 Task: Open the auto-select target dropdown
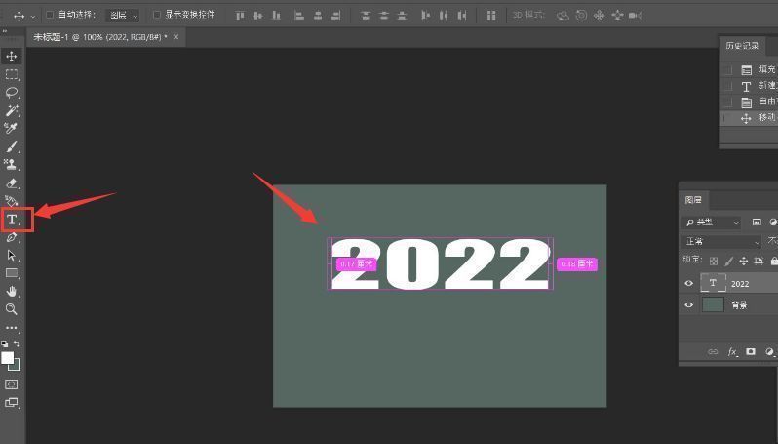coord(123,16)
